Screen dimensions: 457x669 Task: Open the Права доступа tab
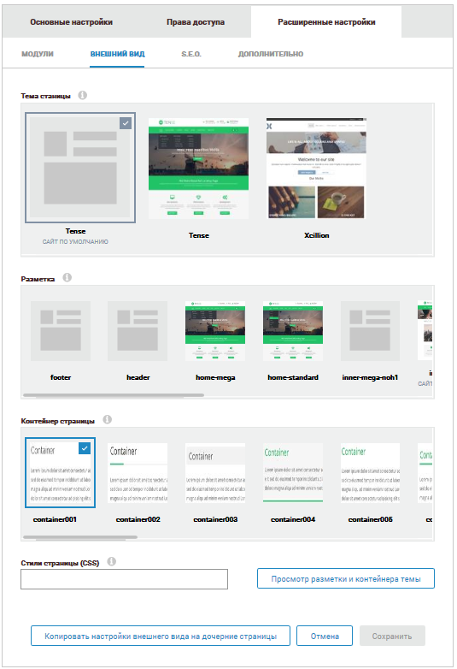pos(196,21)
